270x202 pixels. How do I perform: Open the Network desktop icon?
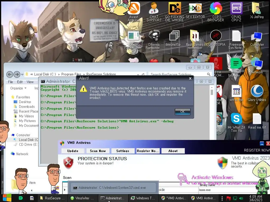click(257, 66)
